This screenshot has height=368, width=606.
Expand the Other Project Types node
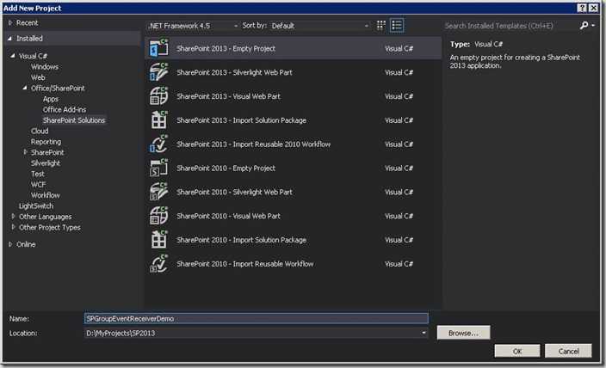pos(13,227)
